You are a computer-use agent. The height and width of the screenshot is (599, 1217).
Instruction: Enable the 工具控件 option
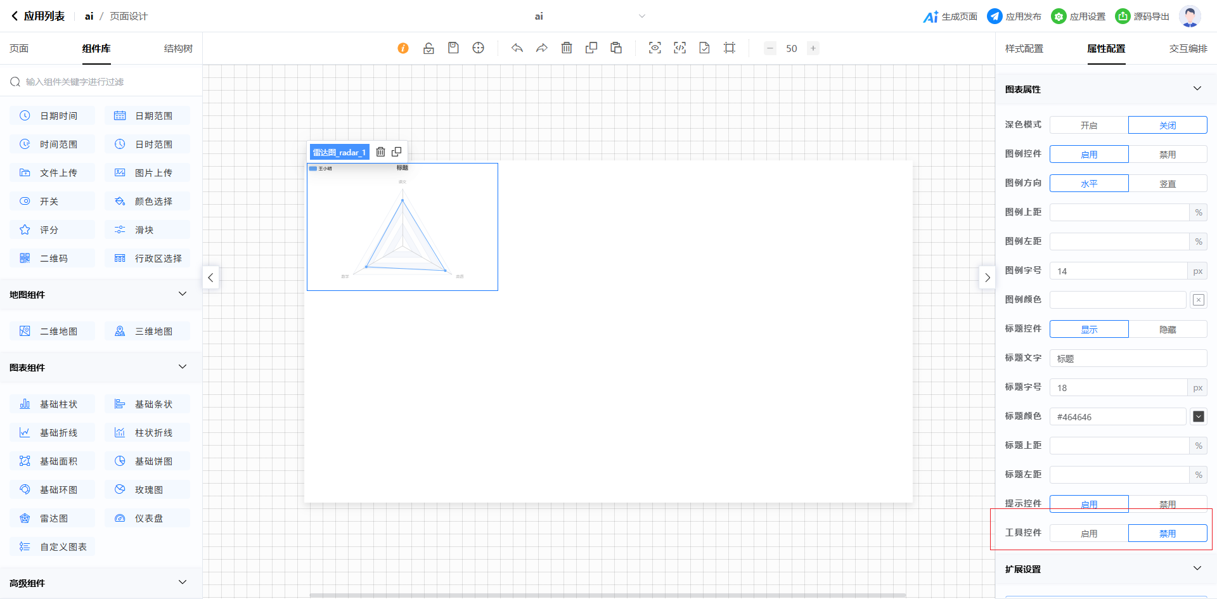click(x=1088, y=534)
